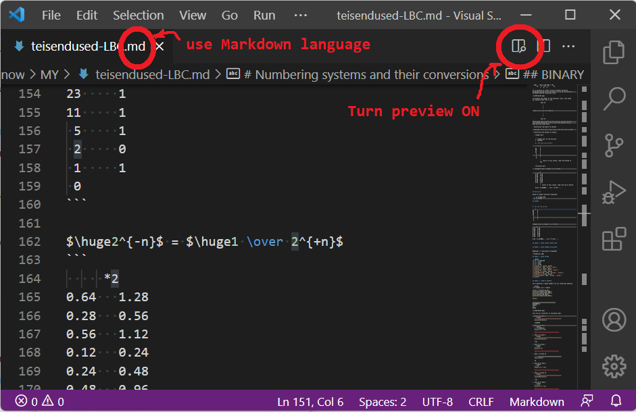Click the '*2' text on line 164
The height and width of the screenshot is (412, 636).
pyautogui.click(x=111, y=278)
